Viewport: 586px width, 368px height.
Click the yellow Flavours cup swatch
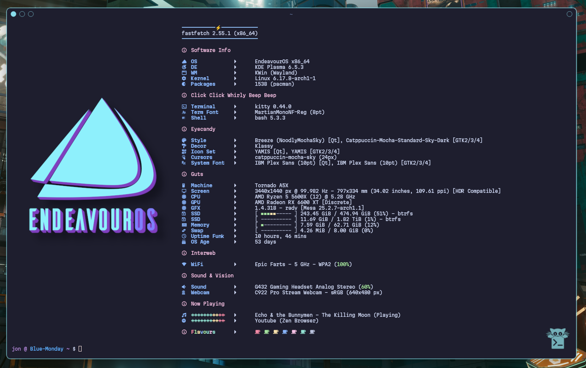coord(276,332)
